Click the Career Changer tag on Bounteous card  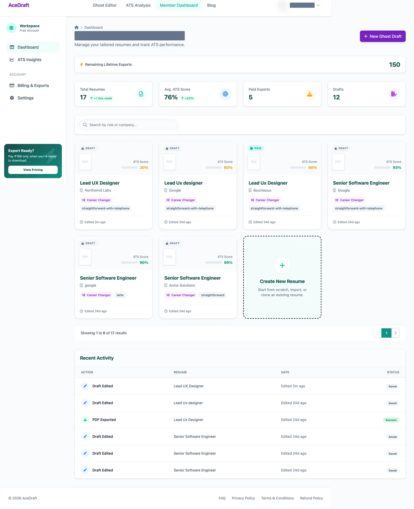click(x=265, y=200)
